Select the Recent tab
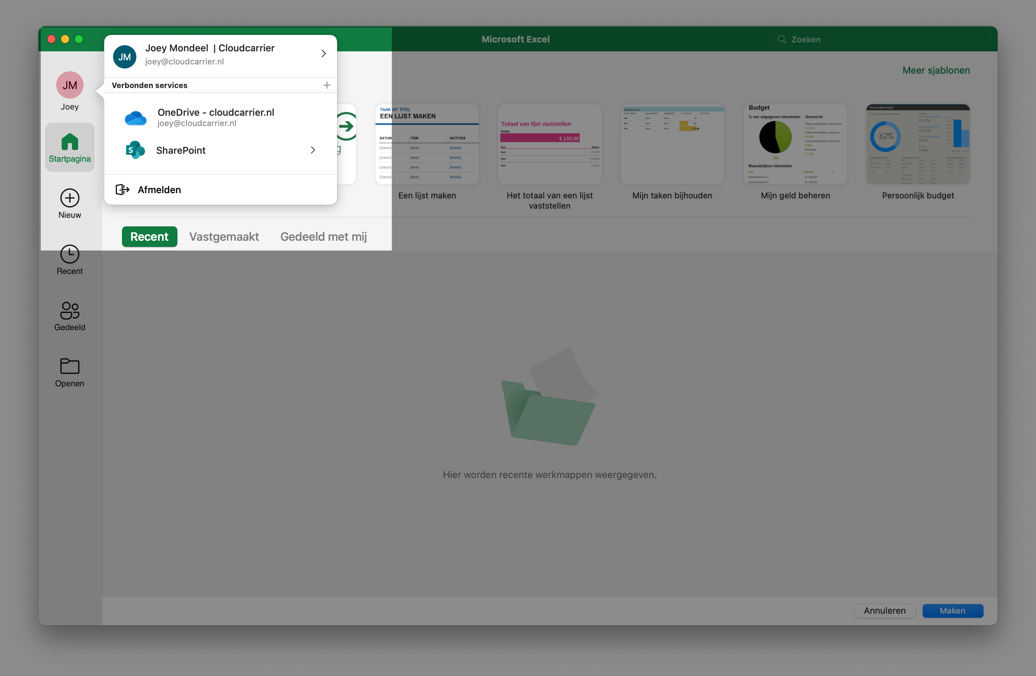This screenshot has width=1036, height=676. pos(149,236)
